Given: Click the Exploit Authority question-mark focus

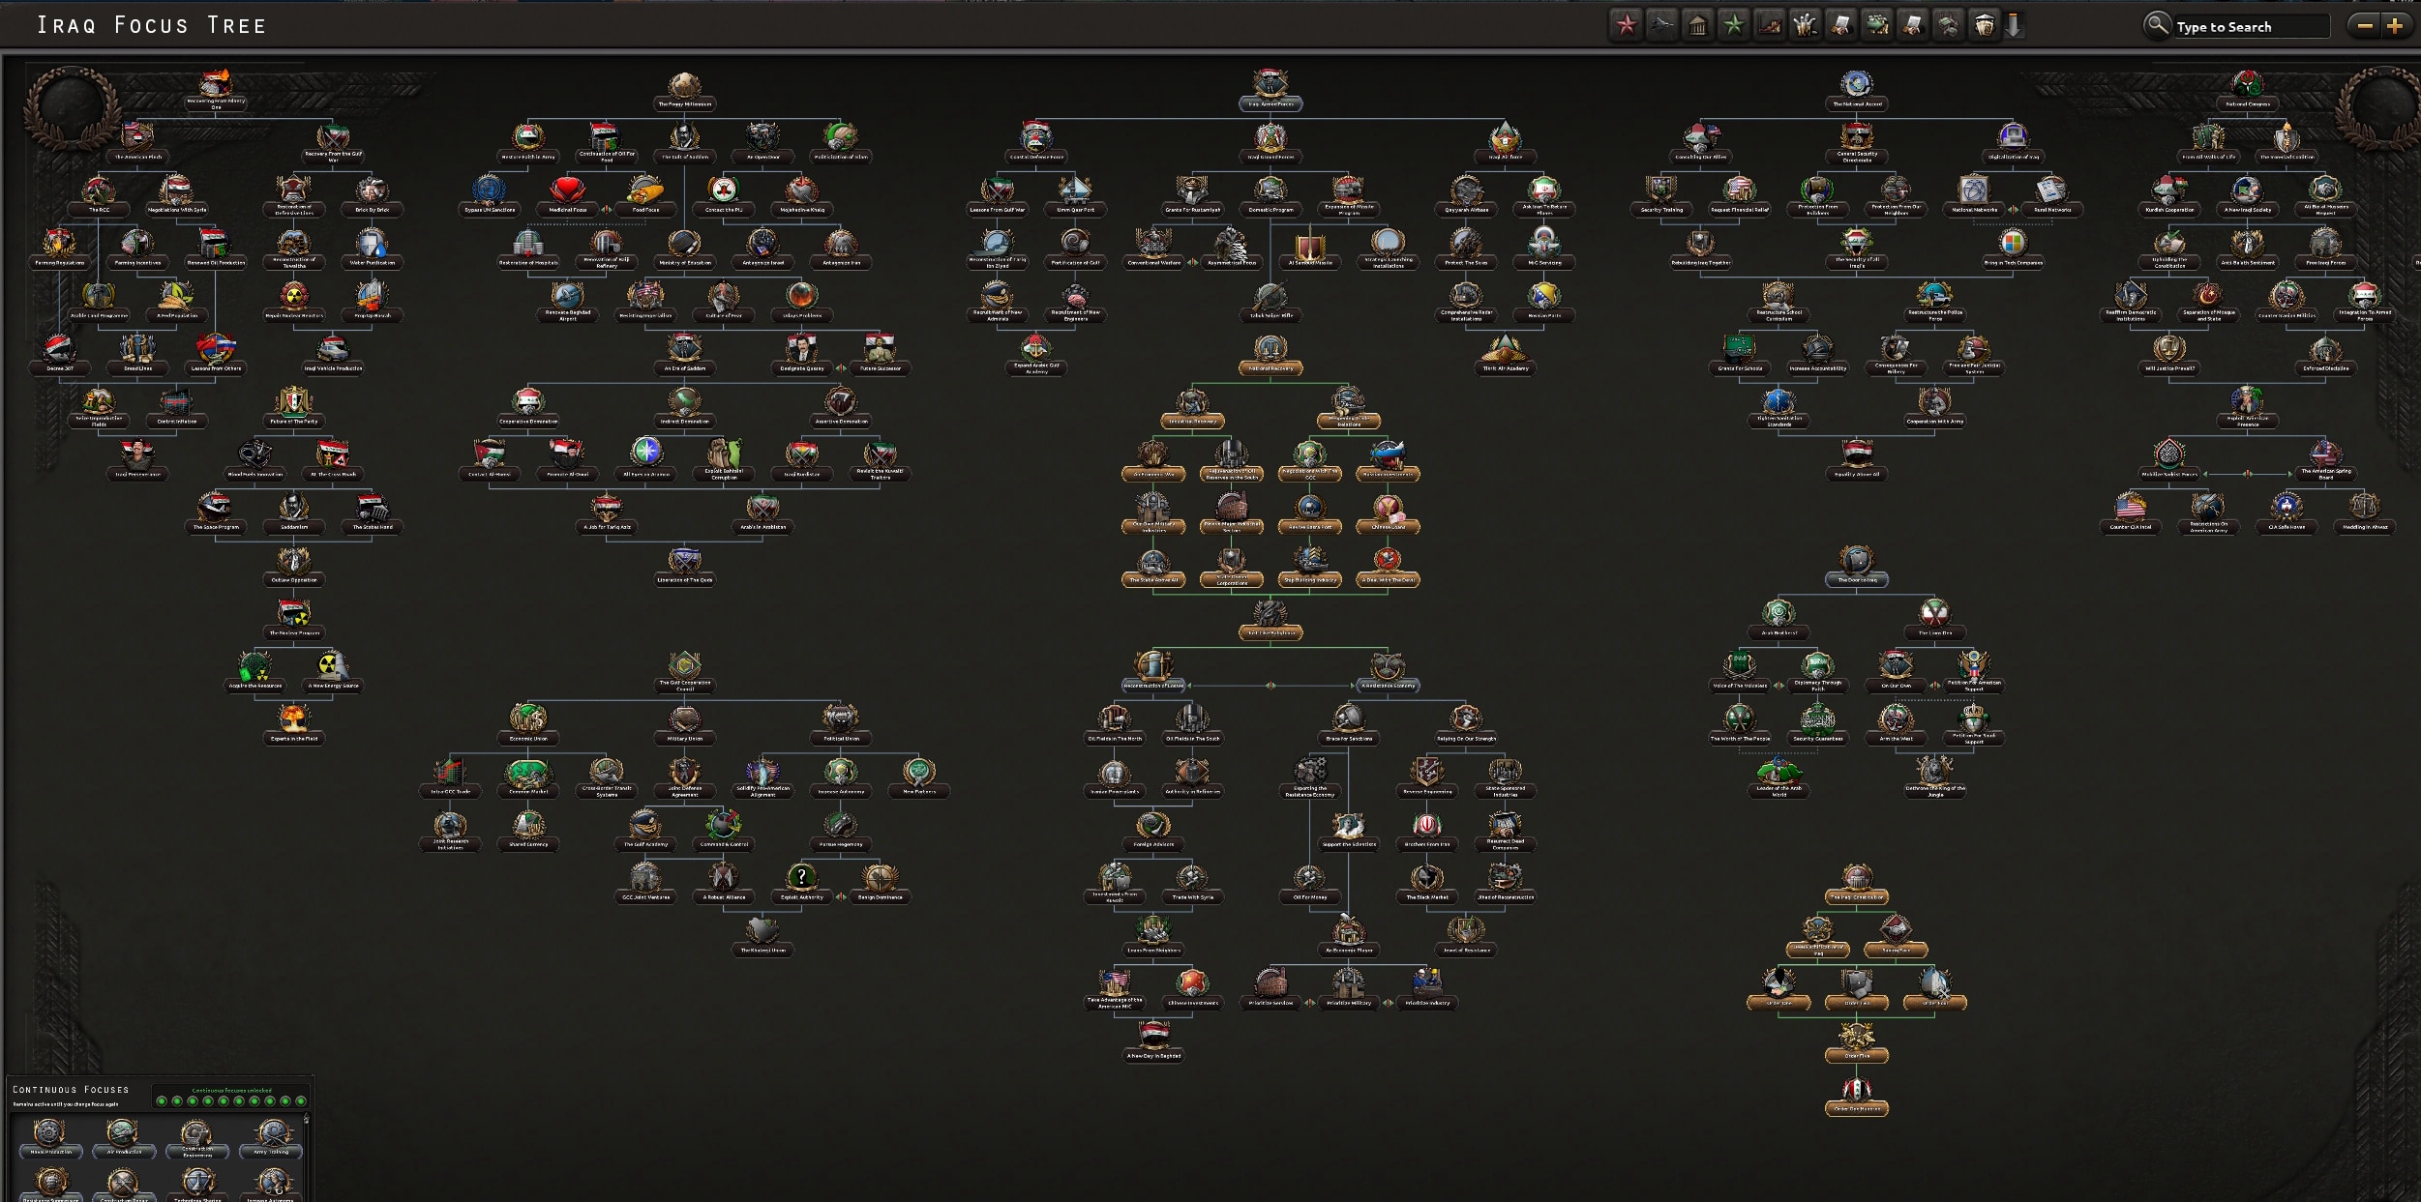Looking at the screenshot, I should pos(801,883).
